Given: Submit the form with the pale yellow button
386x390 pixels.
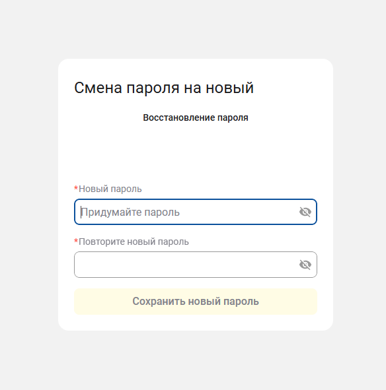Looking at the screenshot, I should point(196,302).
